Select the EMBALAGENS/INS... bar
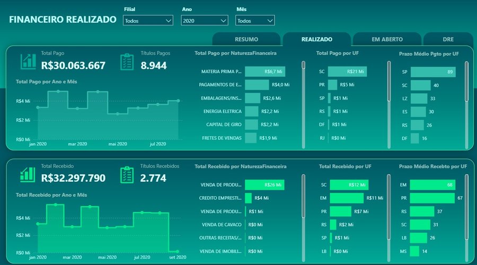Viewport: 477px width, 265px height. 252,98
